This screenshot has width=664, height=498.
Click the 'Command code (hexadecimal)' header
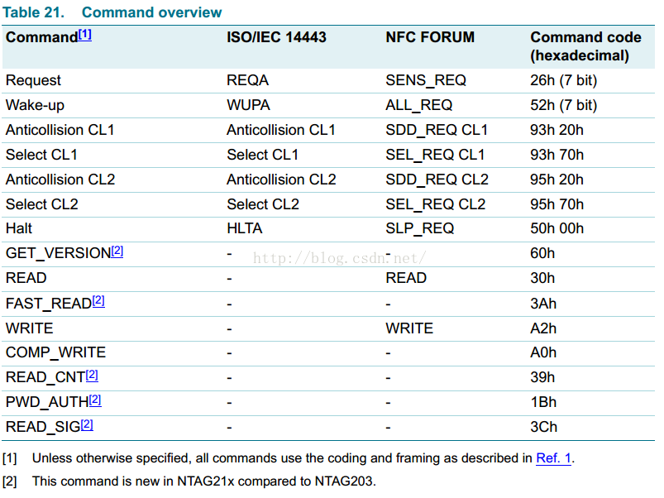coord(585,46)
